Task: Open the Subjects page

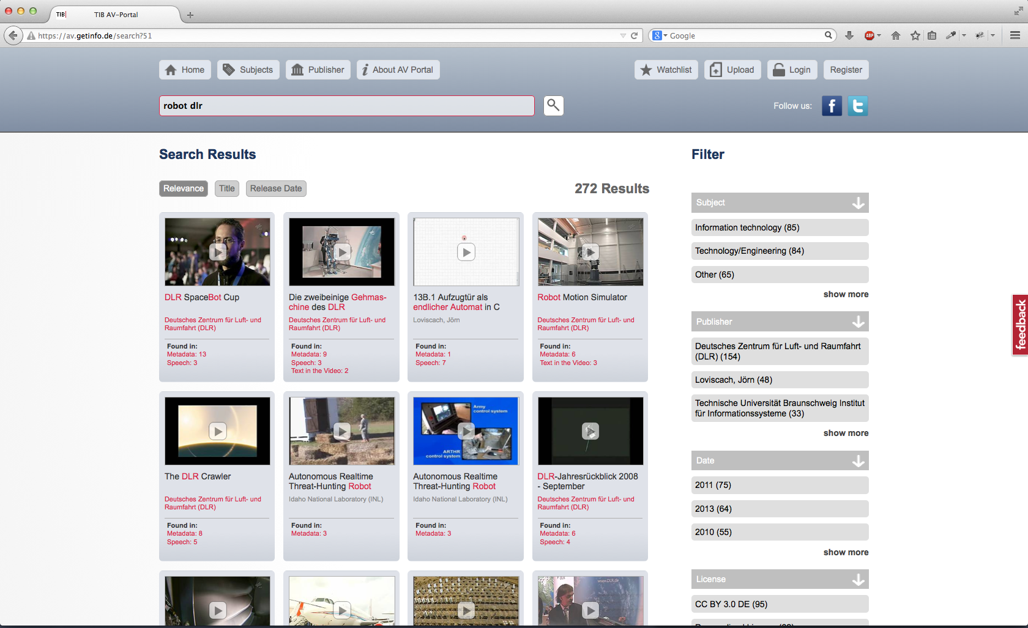Action: pos(248,70)
